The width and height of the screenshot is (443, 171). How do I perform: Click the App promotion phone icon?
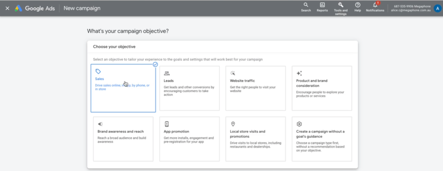tap(167, 124)
